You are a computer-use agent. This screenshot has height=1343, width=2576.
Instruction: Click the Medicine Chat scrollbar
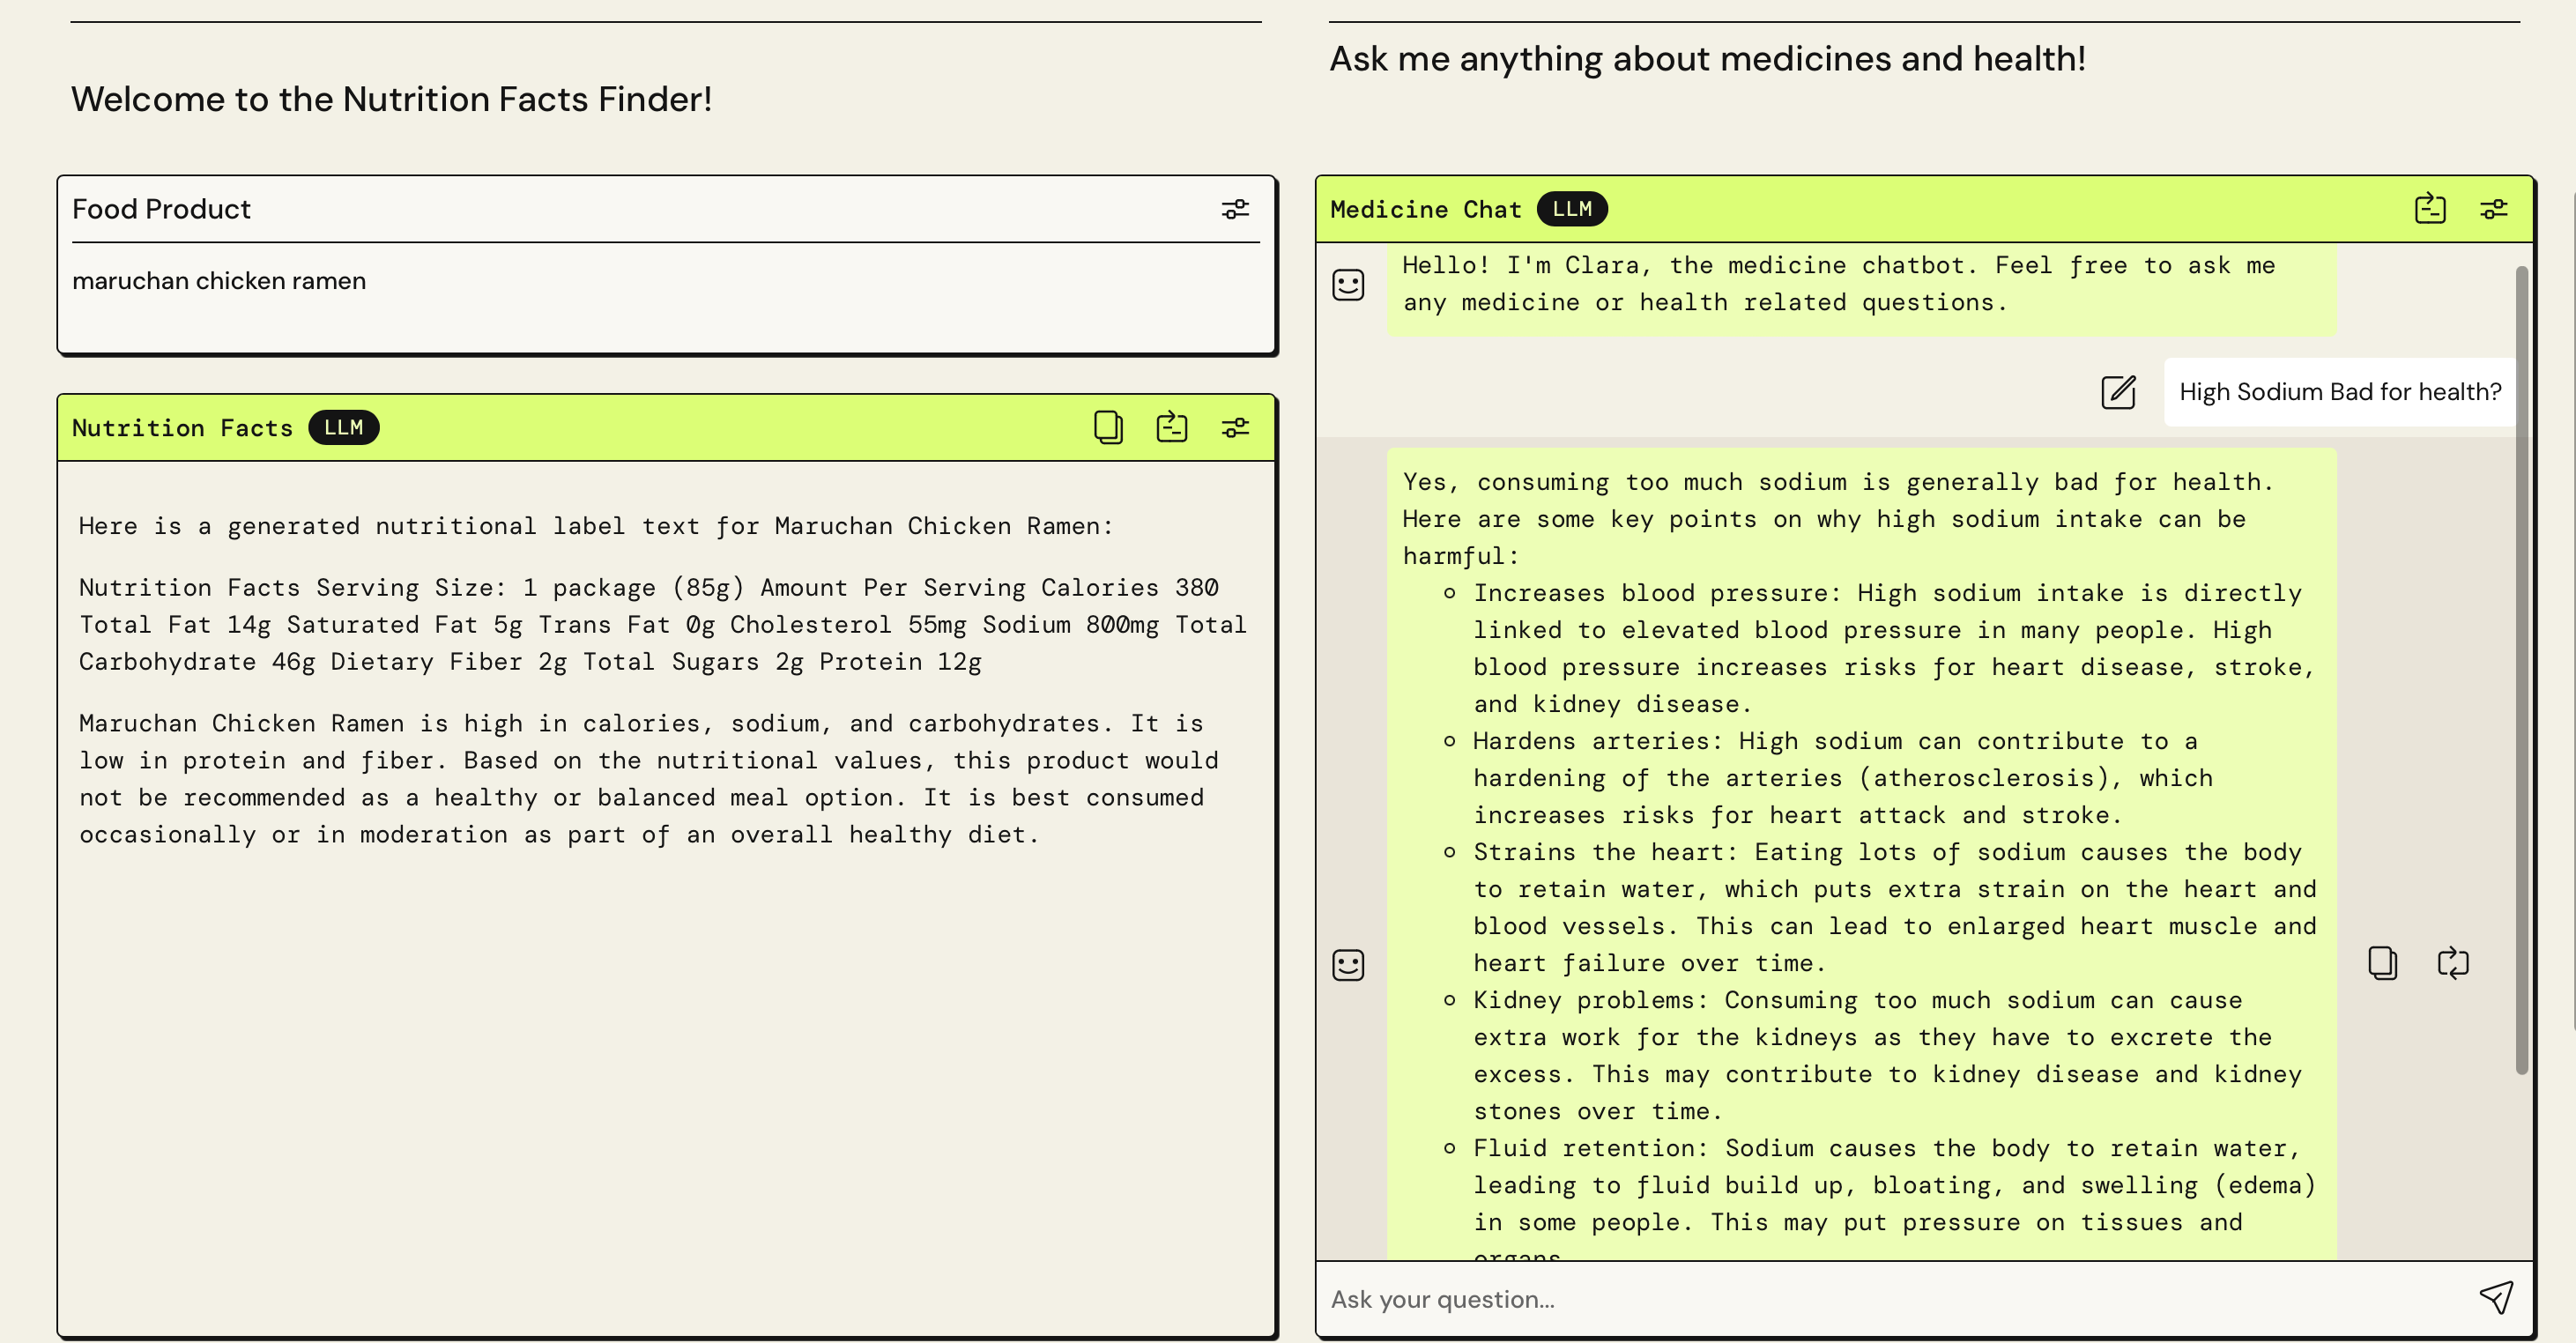(x=2521, y=670)
